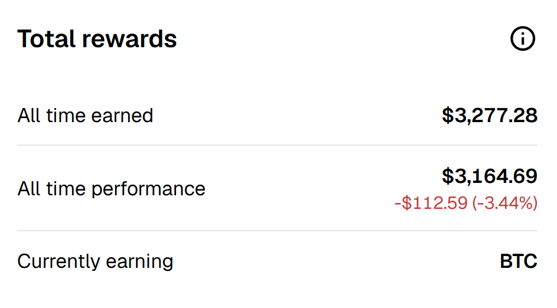Click the word 'Currently' in last row
Viewport: 557px width, 308px height.
point(59,261)
